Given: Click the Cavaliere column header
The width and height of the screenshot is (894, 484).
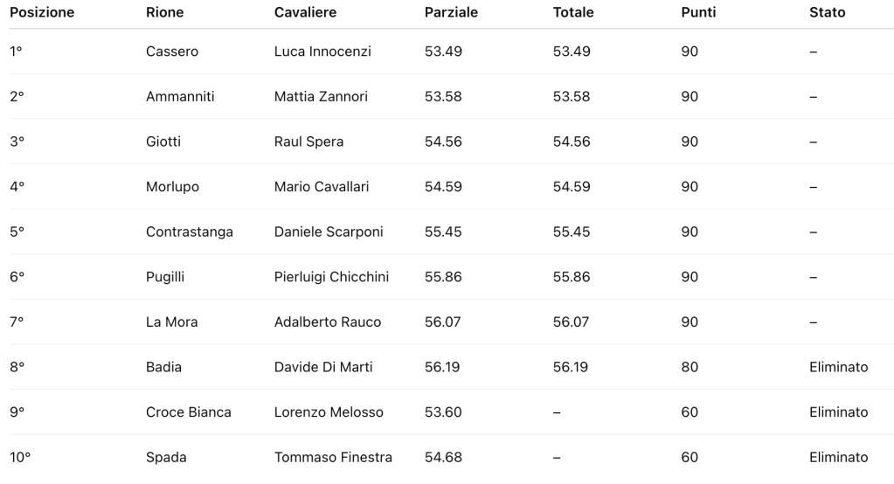Looking at the screenshot, I should [x=305, y=13].
